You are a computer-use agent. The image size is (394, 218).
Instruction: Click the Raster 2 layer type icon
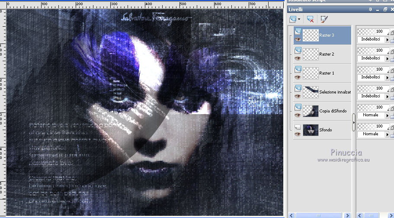pos(298,50)
